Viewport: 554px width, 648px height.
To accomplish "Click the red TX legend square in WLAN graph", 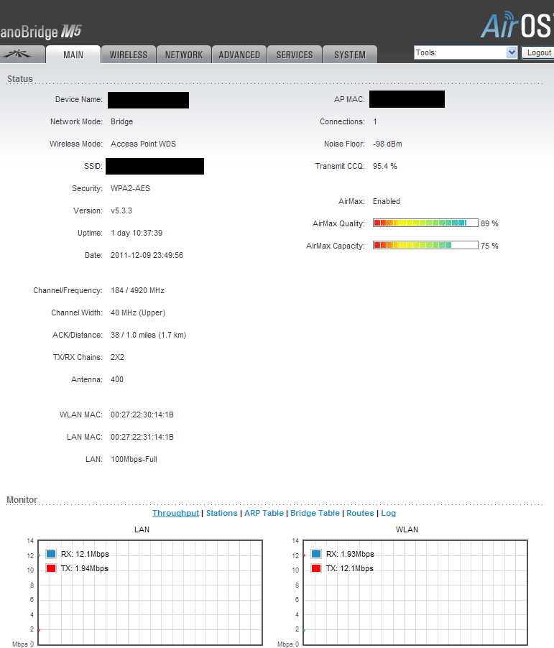I will 316,568.
